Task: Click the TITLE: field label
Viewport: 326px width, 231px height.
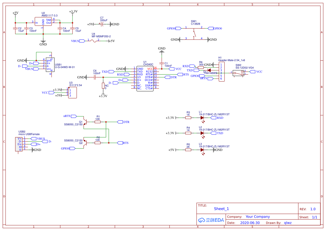Action: coord(202,205)
